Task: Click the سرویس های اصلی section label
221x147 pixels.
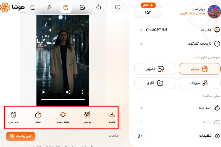Action: 206,58
